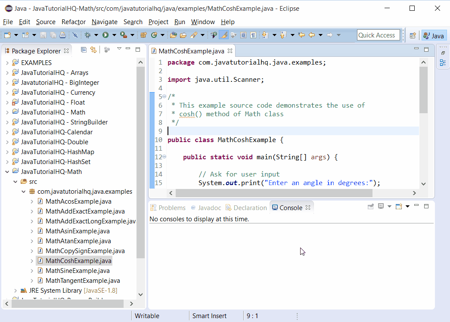Collapse the src folder node

click(16, 182)
